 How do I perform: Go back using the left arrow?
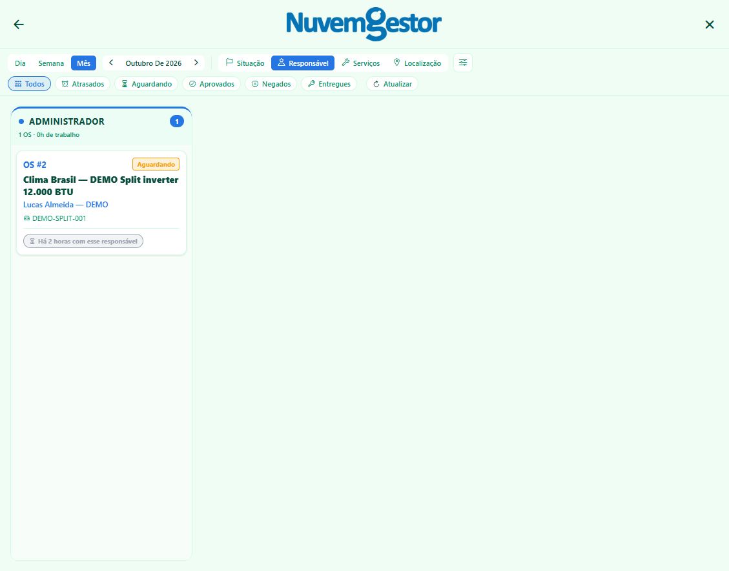point(19,25)
